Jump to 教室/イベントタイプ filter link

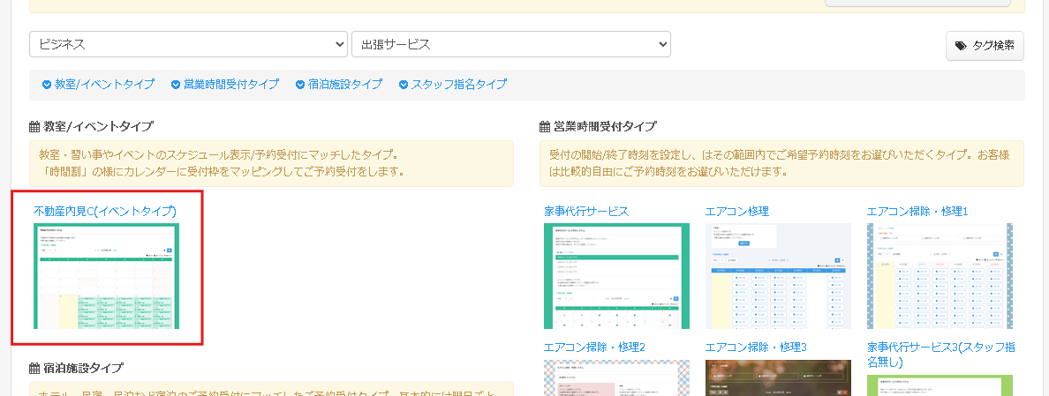(x=104, y=84)
